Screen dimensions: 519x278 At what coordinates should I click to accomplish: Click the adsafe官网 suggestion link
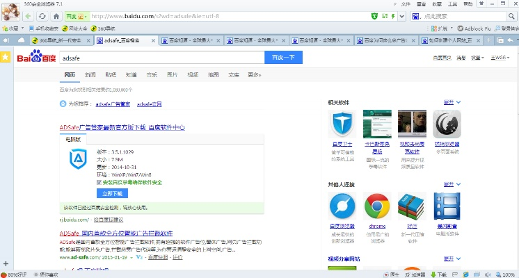coord(150,104)
